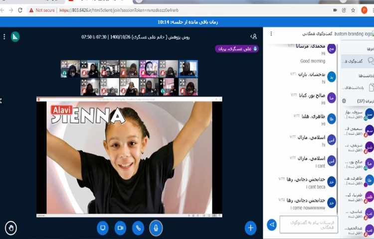Open session options menu at top left

click(x=4, y=36)
